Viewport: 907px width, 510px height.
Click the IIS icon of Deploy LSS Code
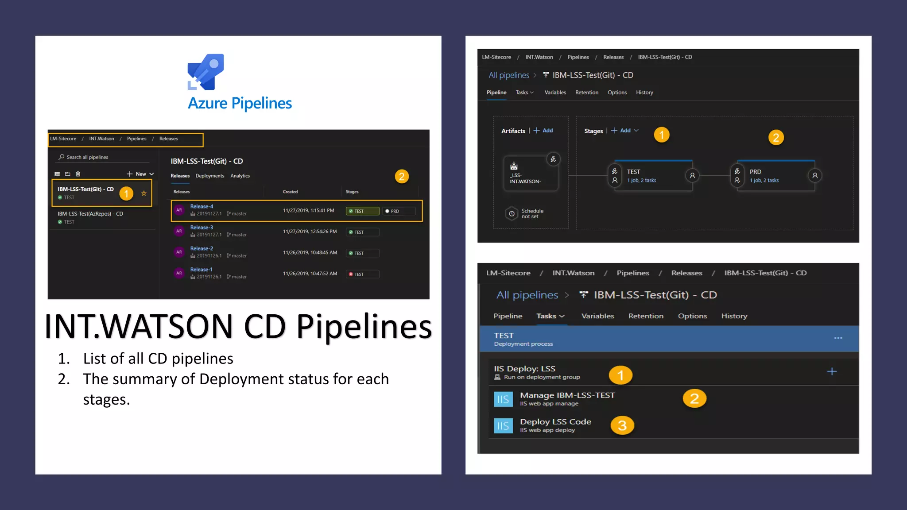(504, 426)
